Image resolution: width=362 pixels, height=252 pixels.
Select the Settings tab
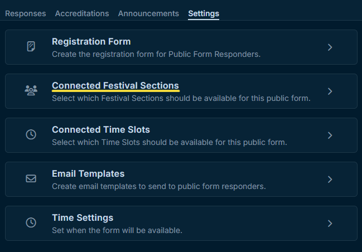204,13
